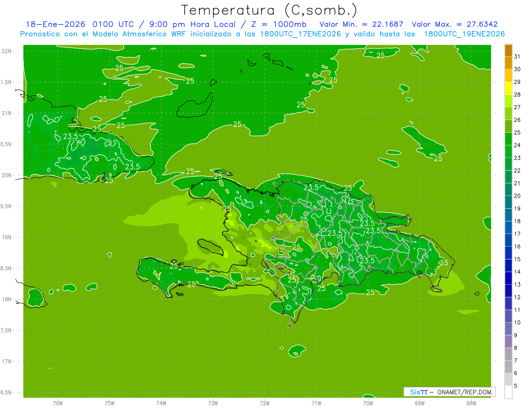Click the '20' colorbar scale label
The height and width of the screenshot is (409, 529).
click(517, 196)
